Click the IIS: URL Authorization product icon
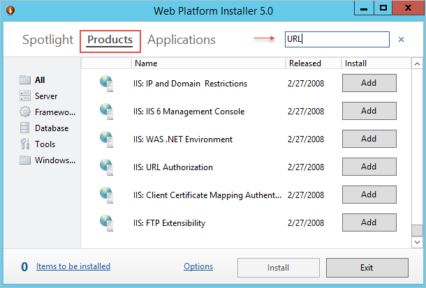The width and height of the screenshot is (426, 288). [106, 167]
